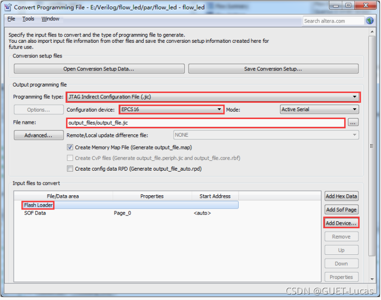Uncheck Create Memory Map File checkbox
Screen dimensions: 381x300
[x=70, y=148]
